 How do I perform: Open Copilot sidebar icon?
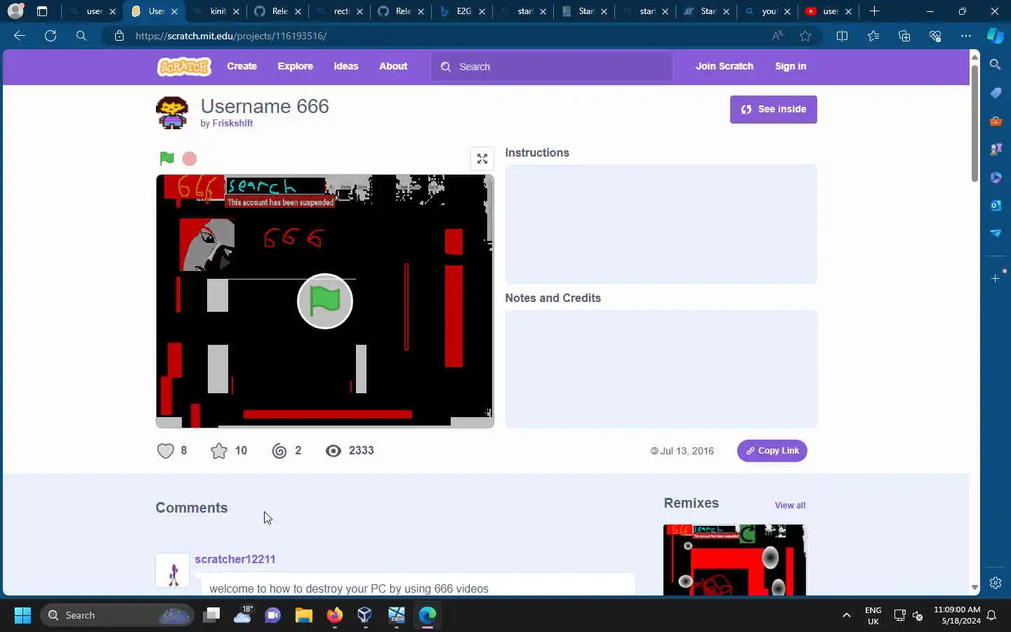[x=996, y=36]
